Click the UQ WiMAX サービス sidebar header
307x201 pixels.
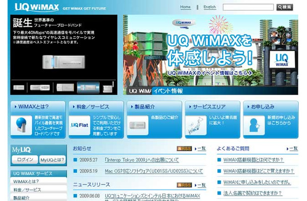click(x=39, y=174)
